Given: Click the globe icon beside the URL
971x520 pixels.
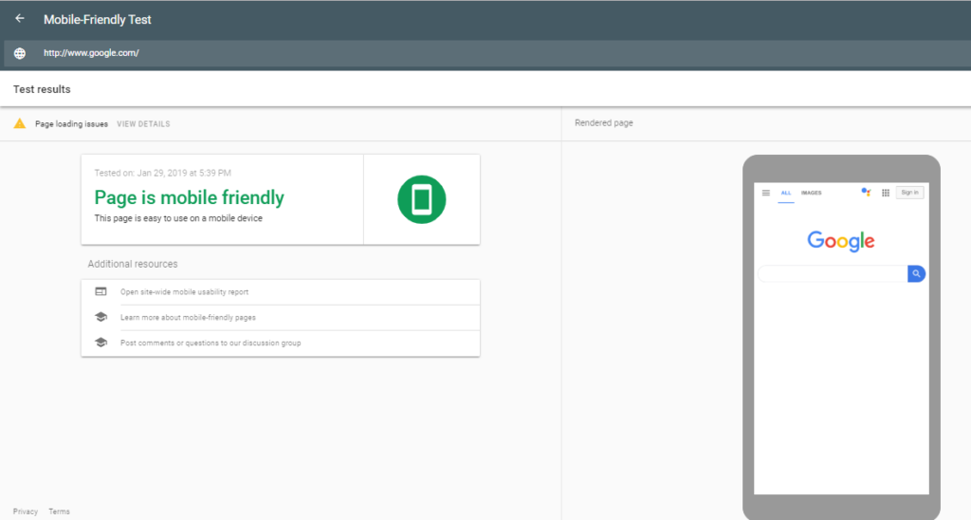Looking at the screenshot, I should [x=20, y=53].
